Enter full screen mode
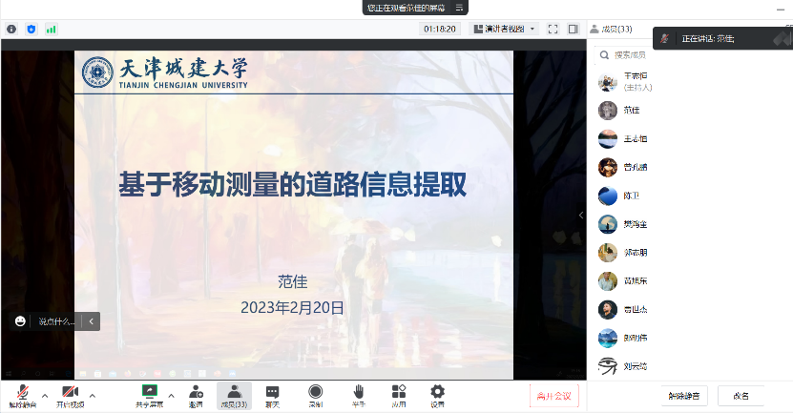This screenshot has height=413, width=793. [553, 30]
